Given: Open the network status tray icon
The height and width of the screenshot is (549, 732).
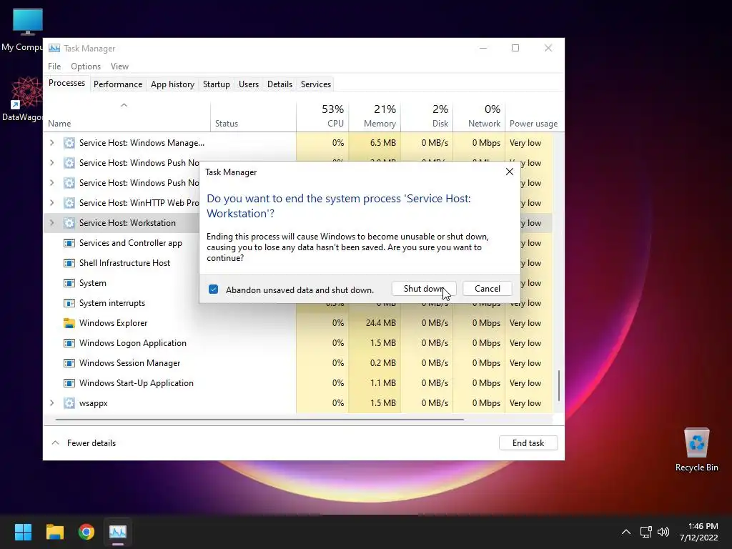Looking at the screenshot, I should pos(646,532).
